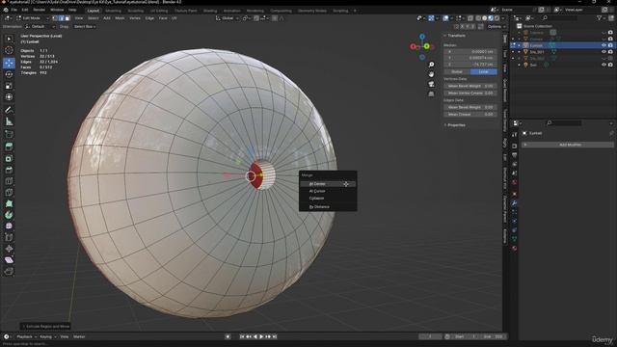Choose the Extrude Region tool
Viewport: 617px width, 347px height.
(9, 147)
